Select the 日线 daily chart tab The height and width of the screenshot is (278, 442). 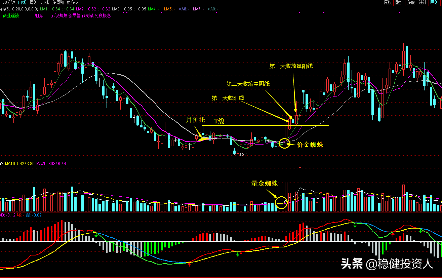22,3
